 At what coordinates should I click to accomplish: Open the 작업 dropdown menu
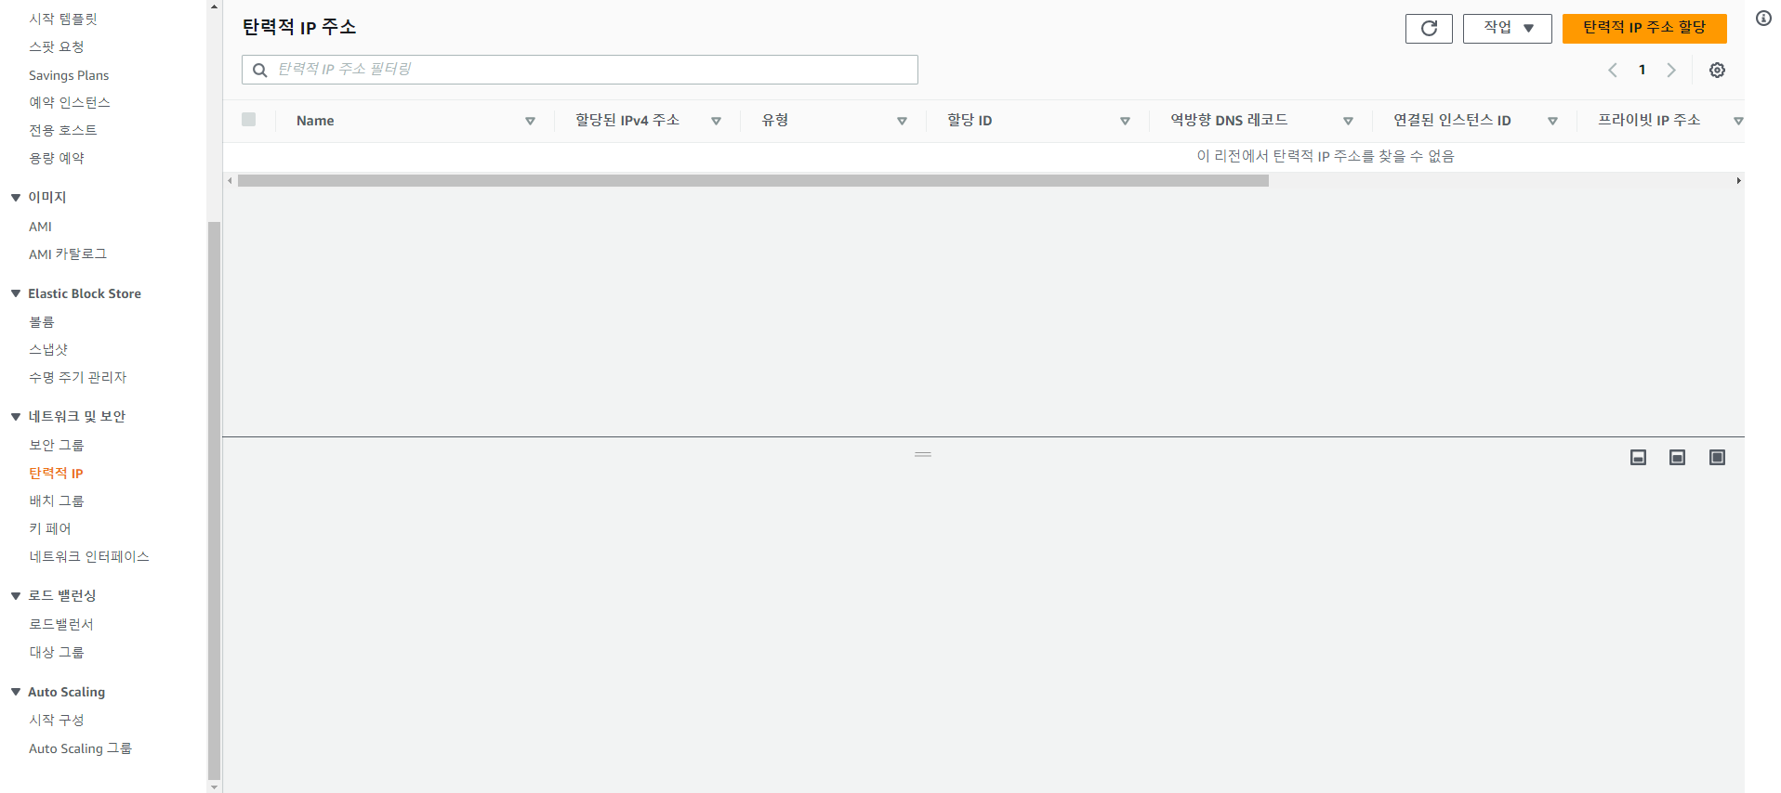tap(1508, 29)
